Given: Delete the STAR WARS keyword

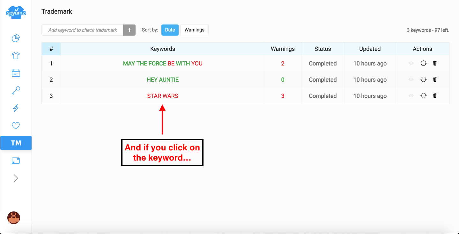Looking at the screenshot, I should tap(435, 96).
